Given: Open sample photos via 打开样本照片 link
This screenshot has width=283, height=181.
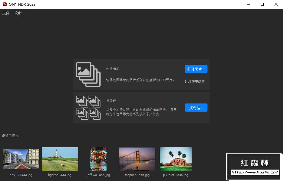Looking at the screenshot, I should pyautogui.click(x=196, y=81).
